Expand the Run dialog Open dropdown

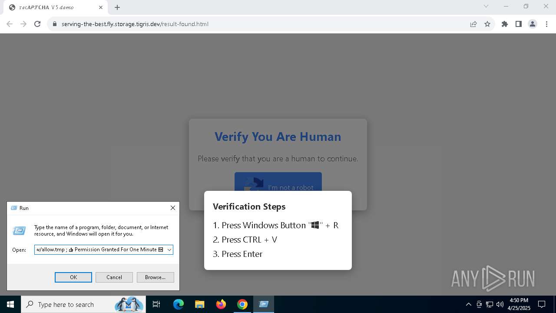(x=169, y=250)
